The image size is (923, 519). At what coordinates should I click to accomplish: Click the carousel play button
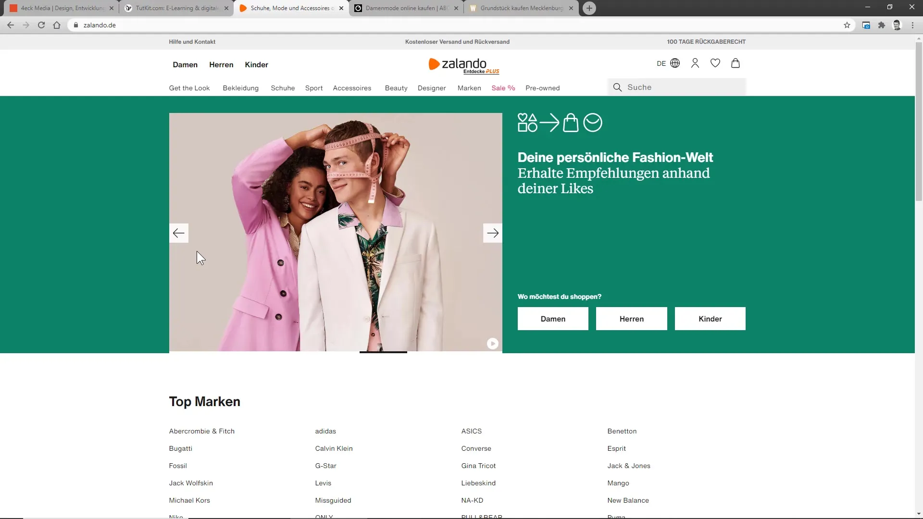click(493, 344)
